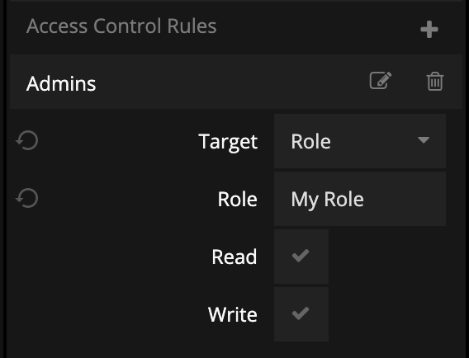Click the Target dropdown arrow
This screenshot has height=358, width=469.
[424, 140]
